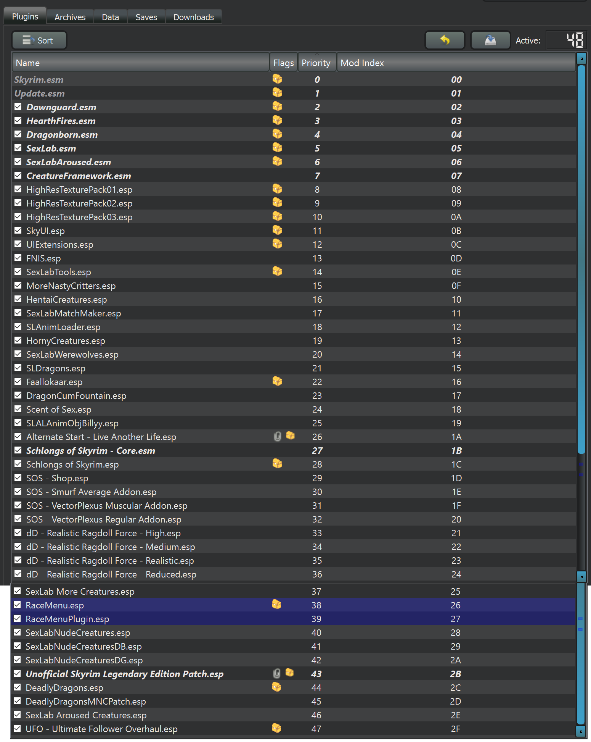Select the SLDragons.esp row
This screenshot has height=742, width=591.
(x=294, y=368)
